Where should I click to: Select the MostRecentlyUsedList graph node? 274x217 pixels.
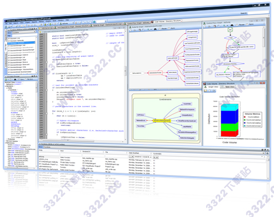point(187,121)
